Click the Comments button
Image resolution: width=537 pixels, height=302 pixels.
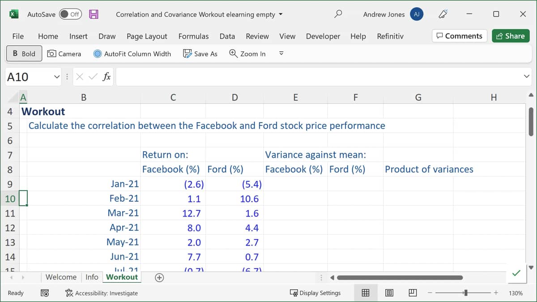460,36
